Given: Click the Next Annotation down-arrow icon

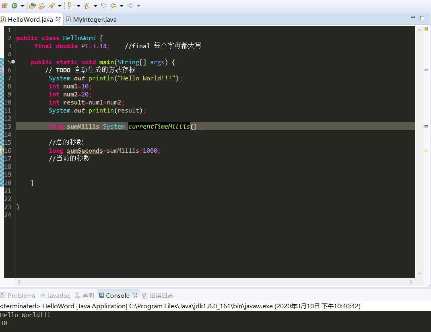Looking at the screenshot, I should 70,6.
